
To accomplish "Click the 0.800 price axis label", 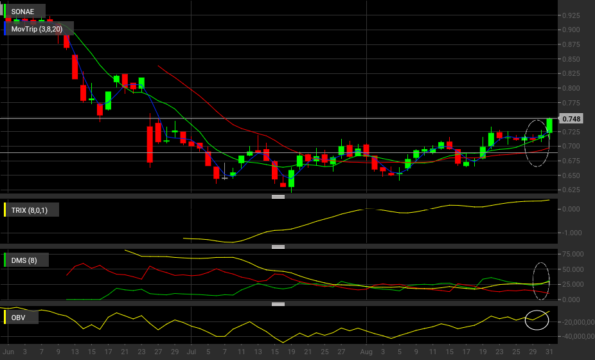I will click(571, 88).
